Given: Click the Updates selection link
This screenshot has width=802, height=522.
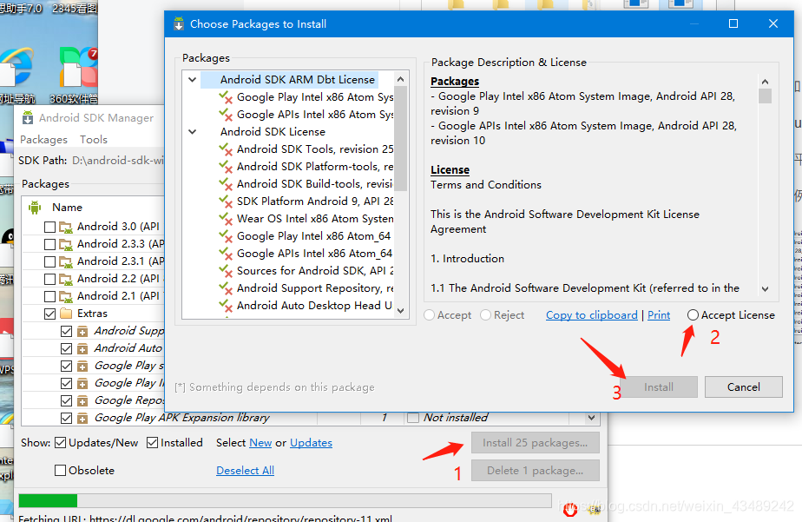Looking at the screenshot, I should [311, 443].
